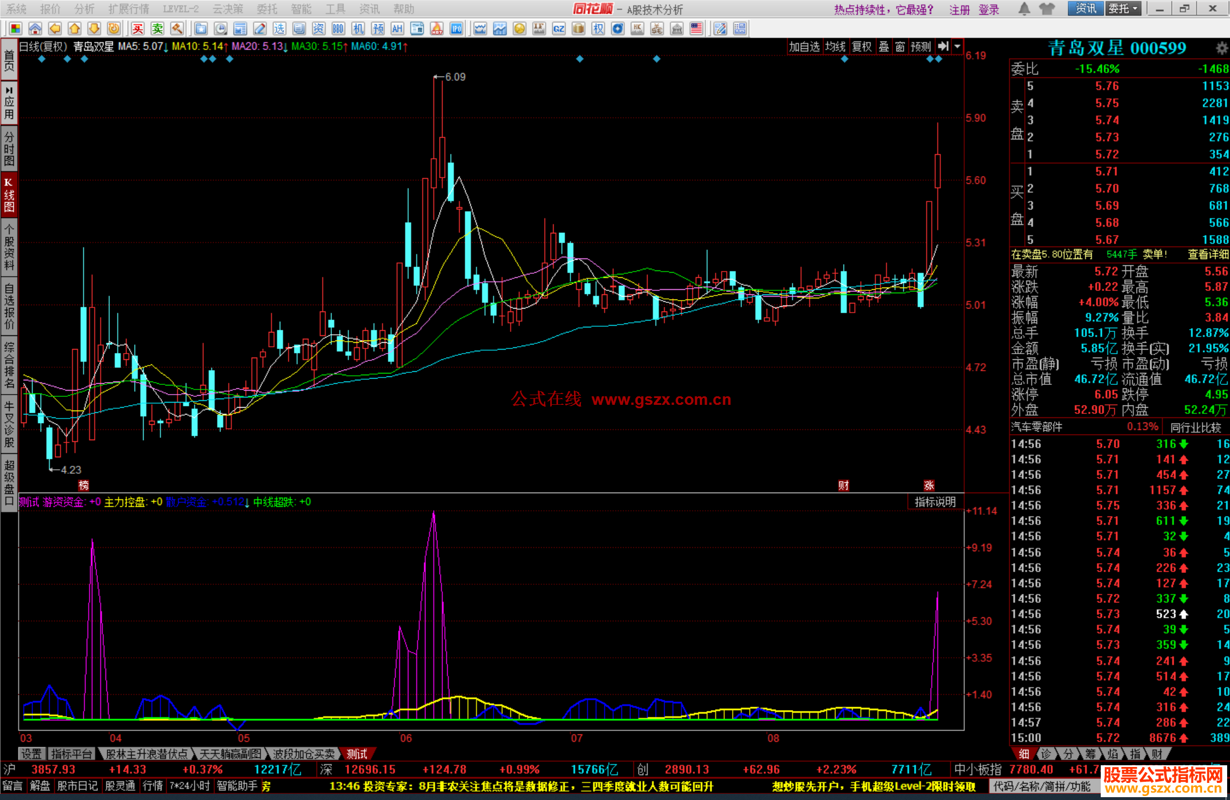Switch to the 波段加仓买卖 indicator tab

[x=304, y=754]
